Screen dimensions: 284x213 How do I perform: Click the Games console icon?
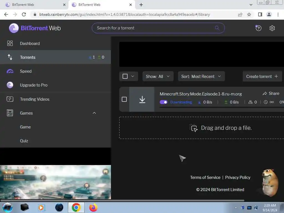[10, 113]
